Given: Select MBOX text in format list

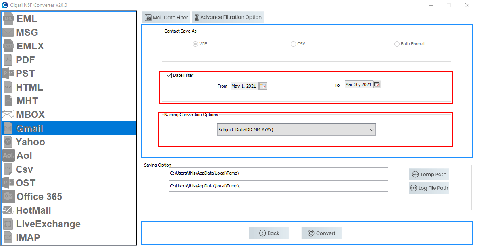Looking at the screenshot, I should (x=30, y=115).
